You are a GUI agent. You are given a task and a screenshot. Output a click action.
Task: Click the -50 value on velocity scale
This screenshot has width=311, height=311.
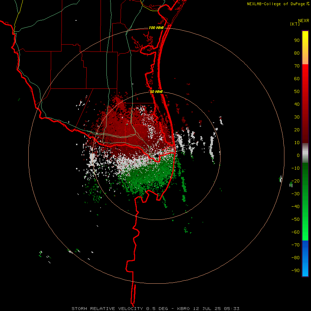click(295, 219)
